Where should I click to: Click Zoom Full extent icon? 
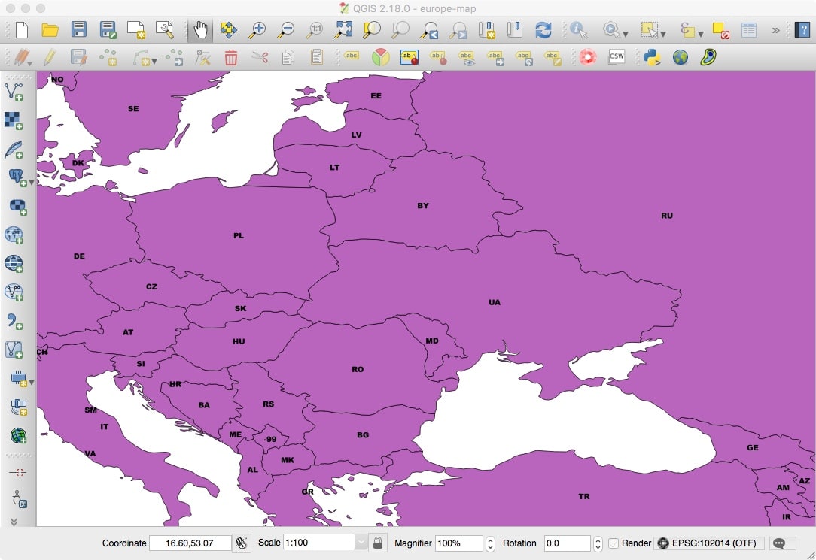coord(343,30)
